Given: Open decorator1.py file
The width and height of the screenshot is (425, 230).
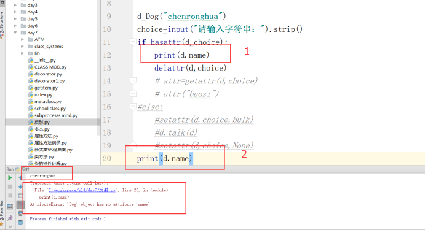Looking at the screenshot, I should pos(47,81).
